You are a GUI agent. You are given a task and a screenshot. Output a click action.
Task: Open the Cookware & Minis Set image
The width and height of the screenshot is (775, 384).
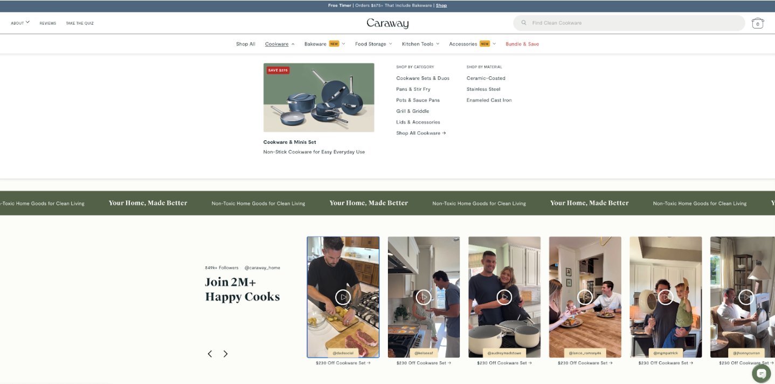(x=319, y=97)
